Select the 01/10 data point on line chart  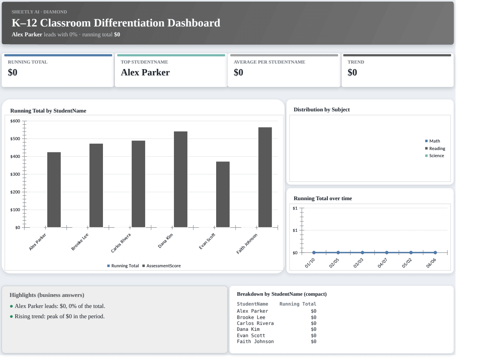pos(314,252)
